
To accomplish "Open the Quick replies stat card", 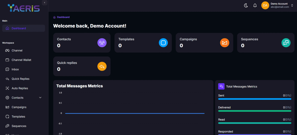I will coord(82,66).
